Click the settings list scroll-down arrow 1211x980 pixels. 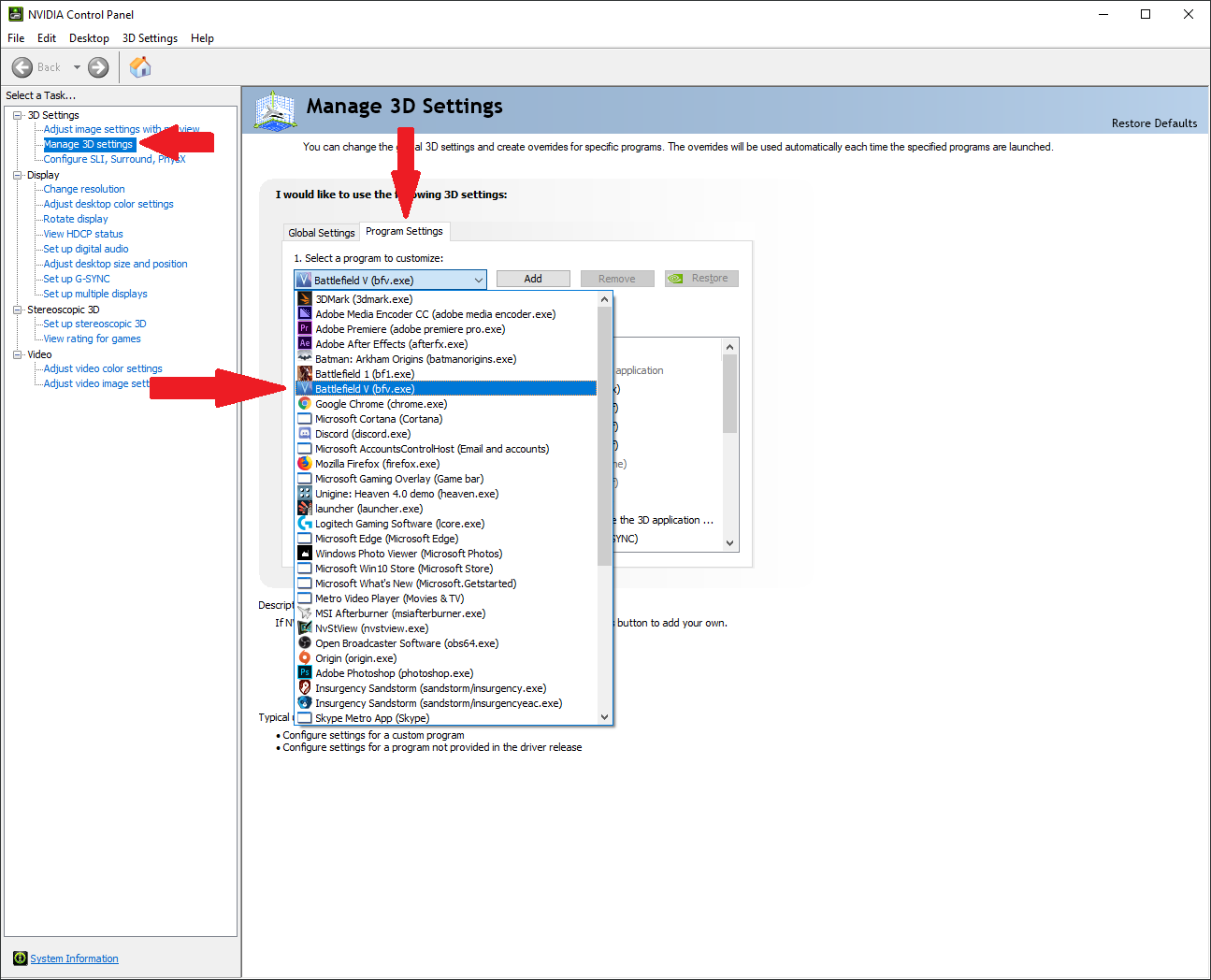click(730, 542)
